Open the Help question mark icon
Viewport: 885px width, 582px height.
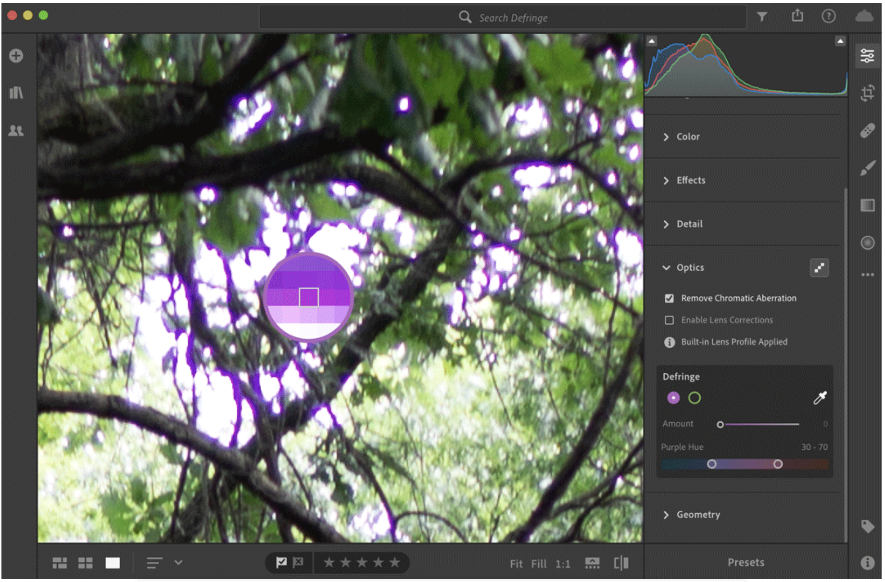828,16
